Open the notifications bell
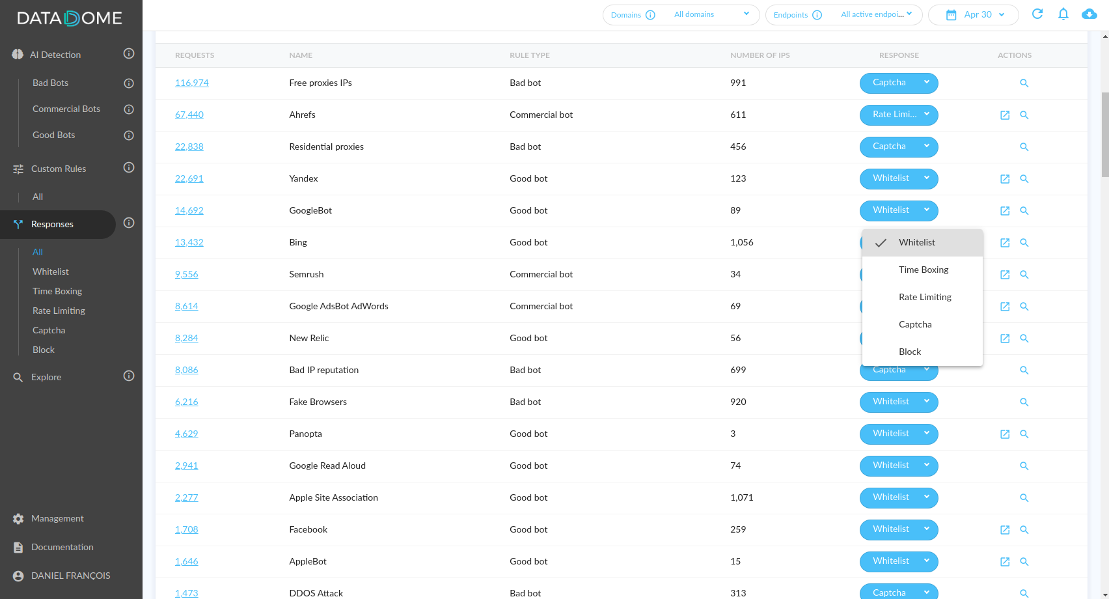1109x599 pixels. point(1063,14)
